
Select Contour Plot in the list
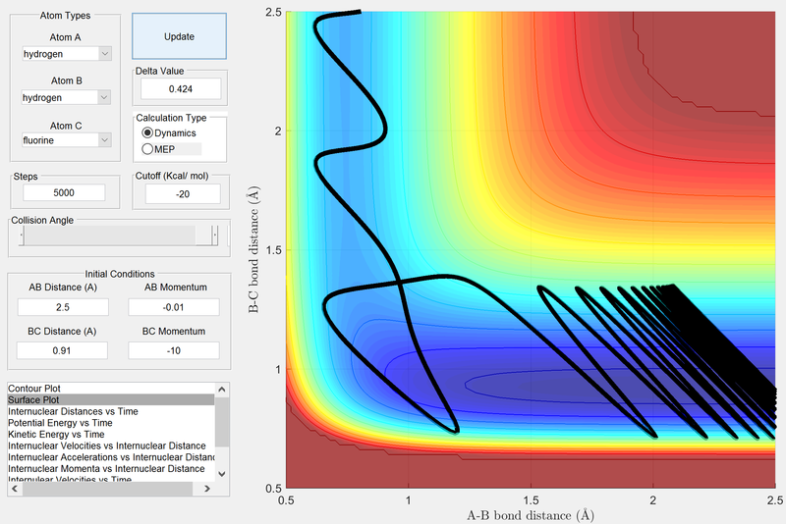(x=111, y=389)
